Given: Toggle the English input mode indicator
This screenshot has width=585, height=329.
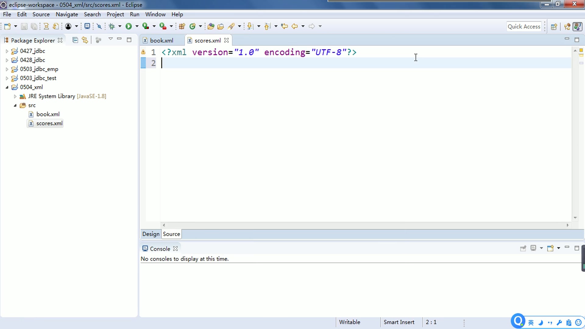Looking at the screenshot, I should (531, 323).
